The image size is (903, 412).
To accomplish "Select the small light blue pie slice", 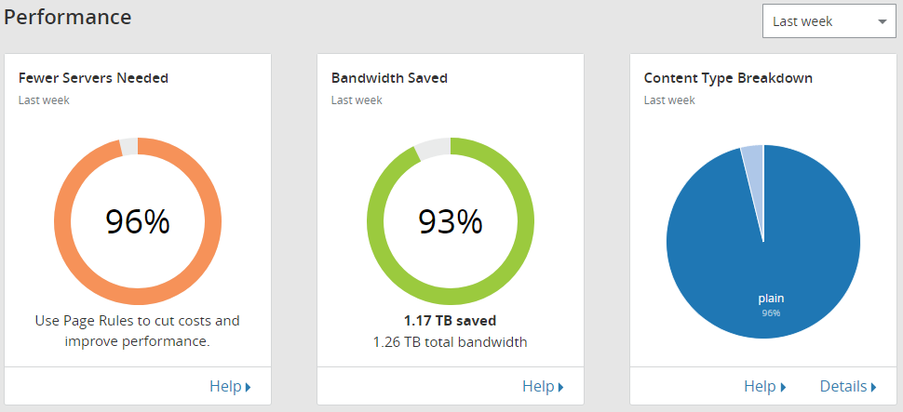I will tap(753, 160).
